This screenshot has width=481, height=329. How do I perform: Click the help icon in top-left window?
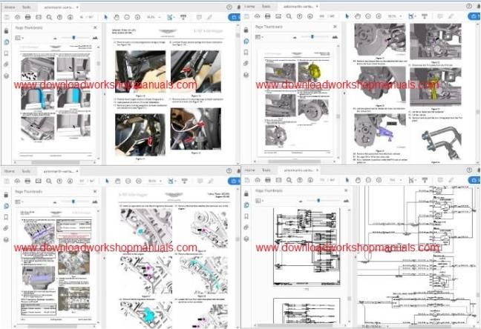coord(229,7)
